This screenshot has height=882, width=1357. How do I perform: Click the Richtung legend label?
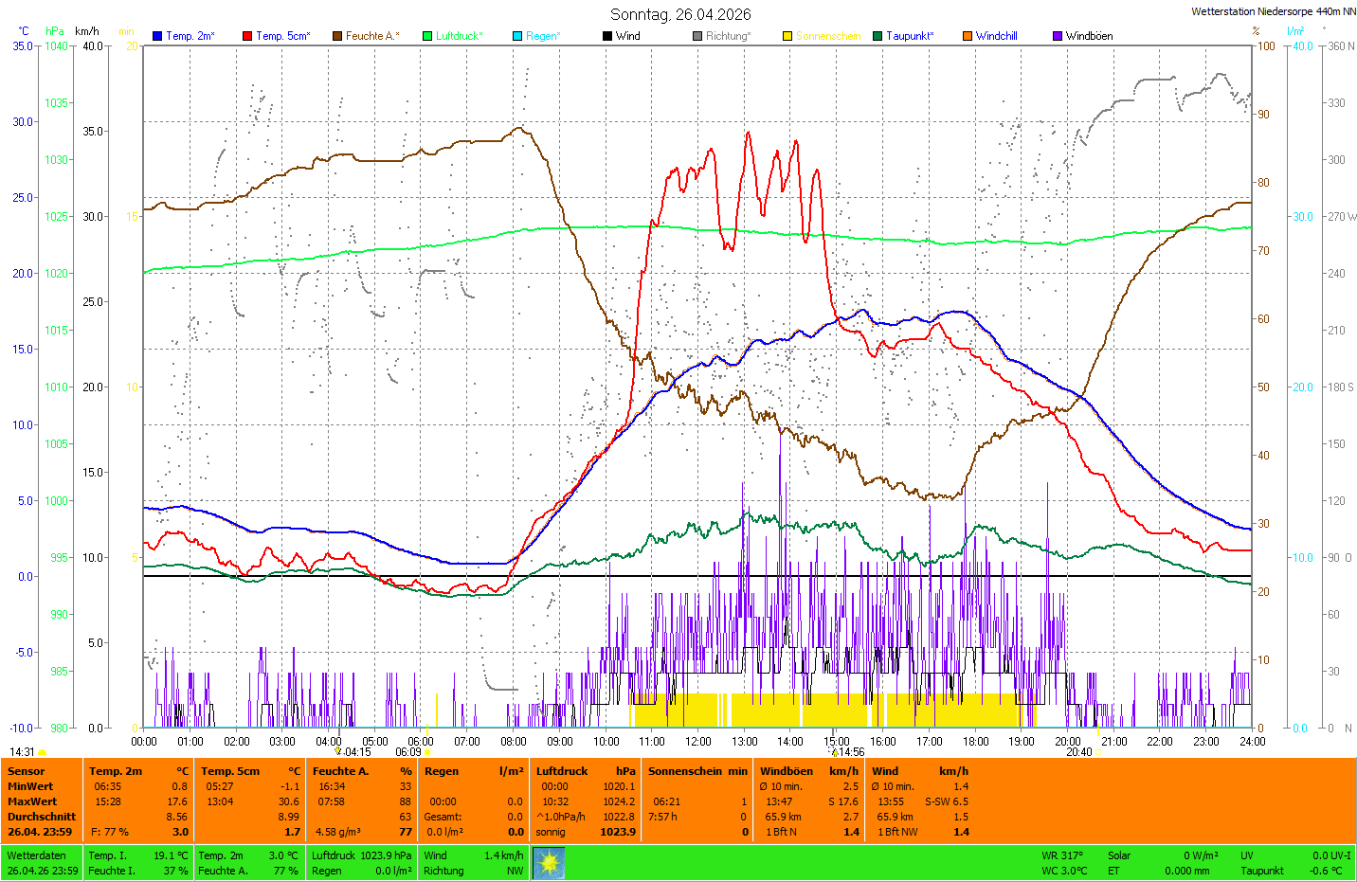coord(728,36)
